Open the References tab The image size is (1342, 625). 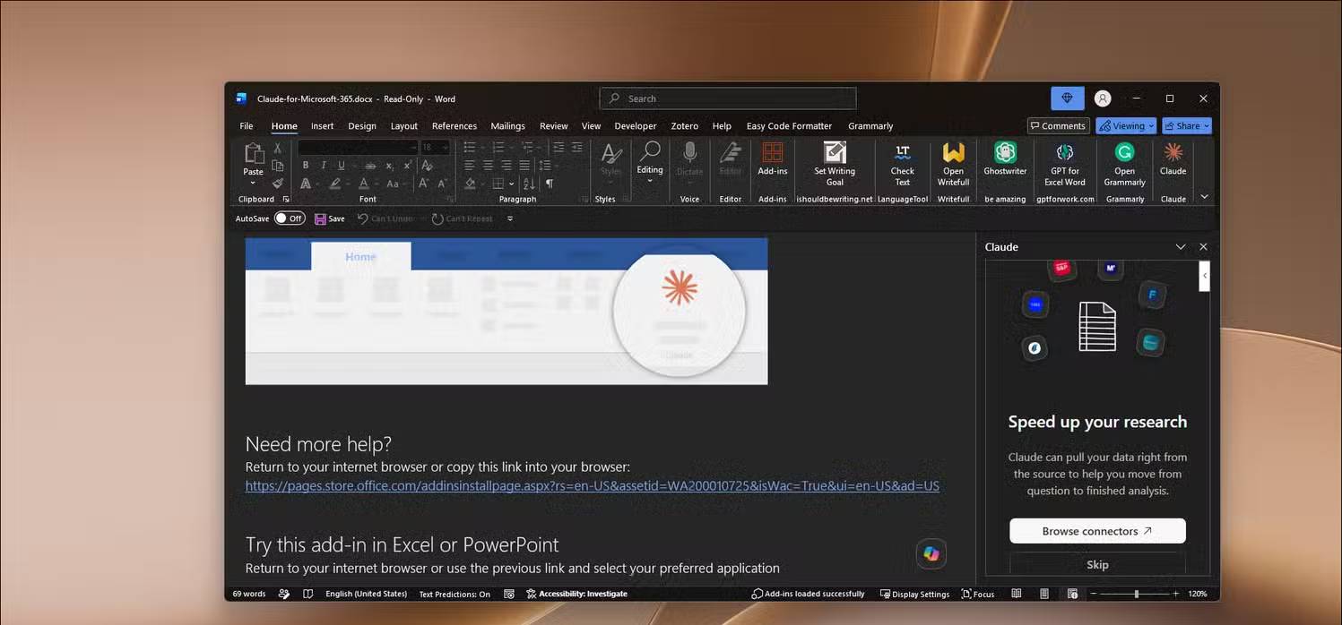click(x=455, y=126)
